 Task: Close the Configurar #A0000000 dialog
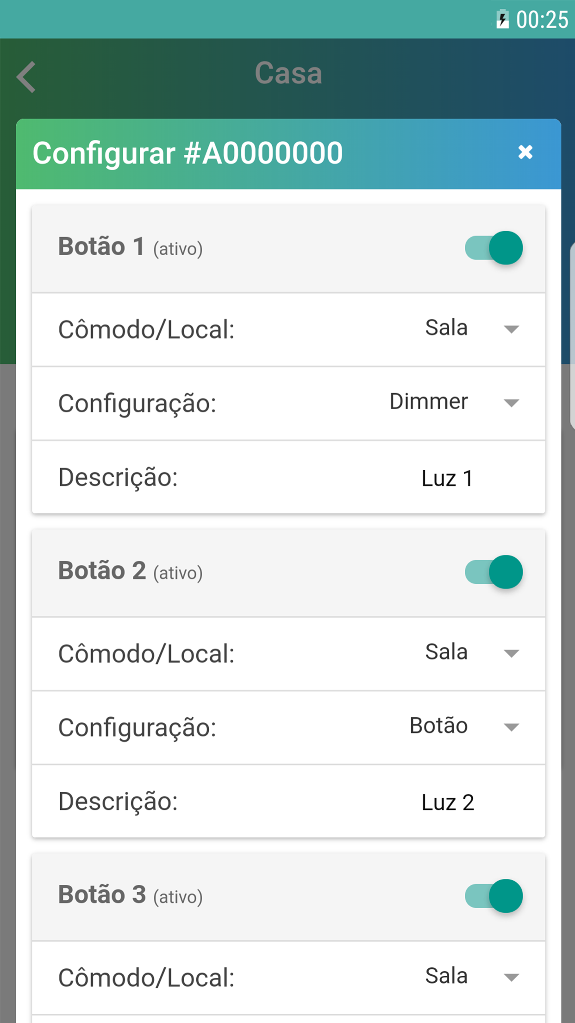[x=525, y=152]
